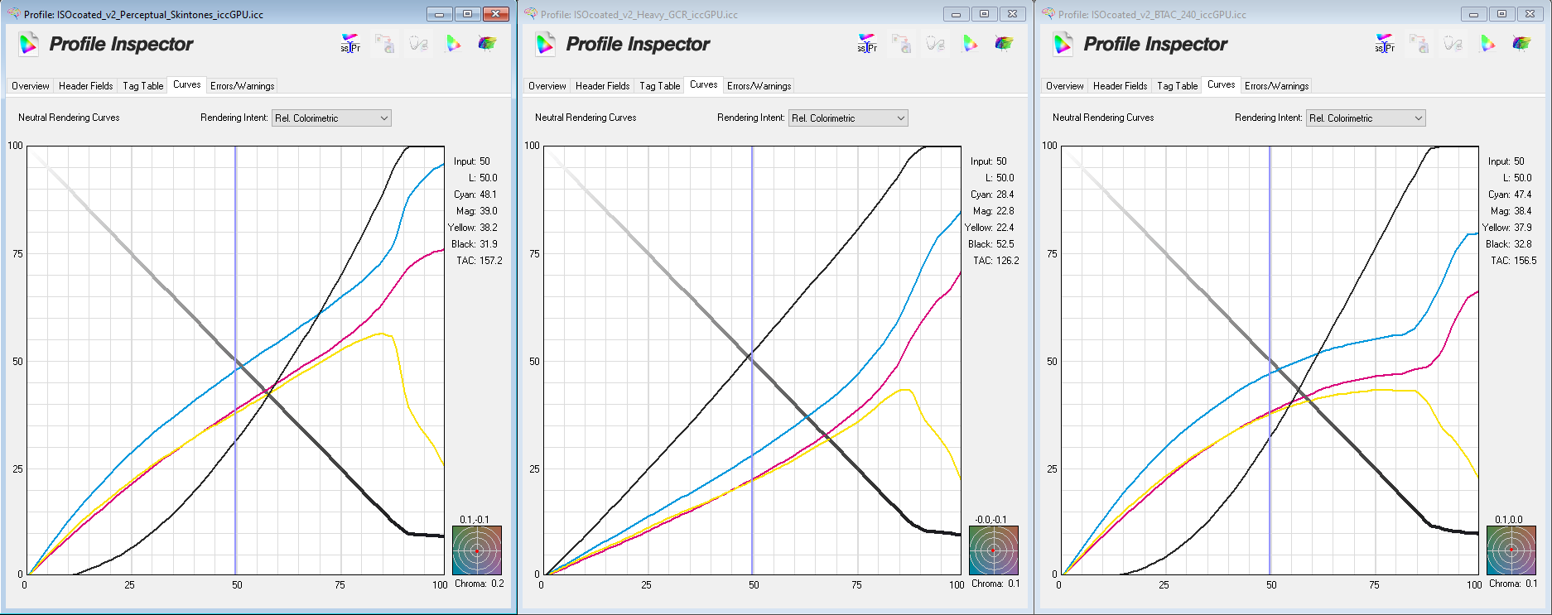
Task: Click the stethoscope icon in the Heavy_GCR window
Action: point(936,44)
